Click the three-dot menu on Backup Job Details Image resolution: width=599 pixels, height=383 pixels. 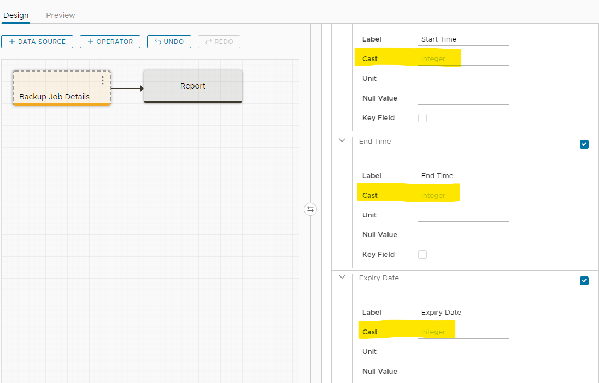pyautogui.click(x=103, y=80)
